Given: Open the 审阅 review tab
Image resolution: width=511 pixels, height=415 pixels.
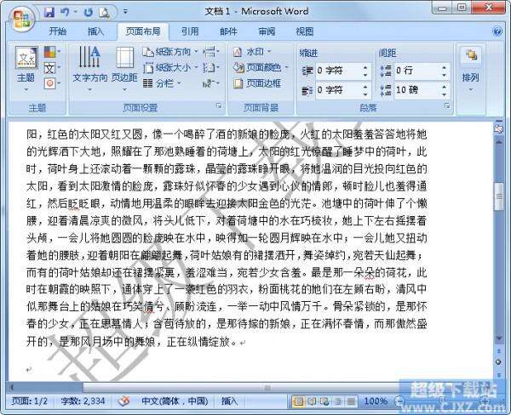Looking at the screenshot, I should coord(267,31).
